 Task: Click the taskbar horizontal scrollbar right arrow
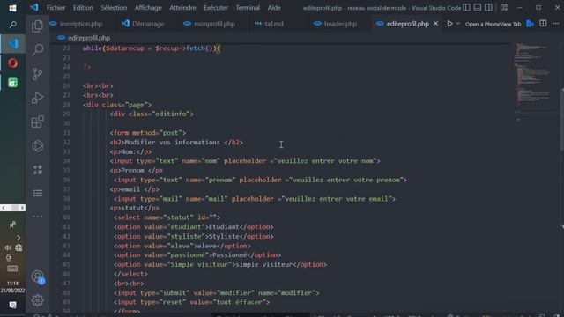[22, 208]
